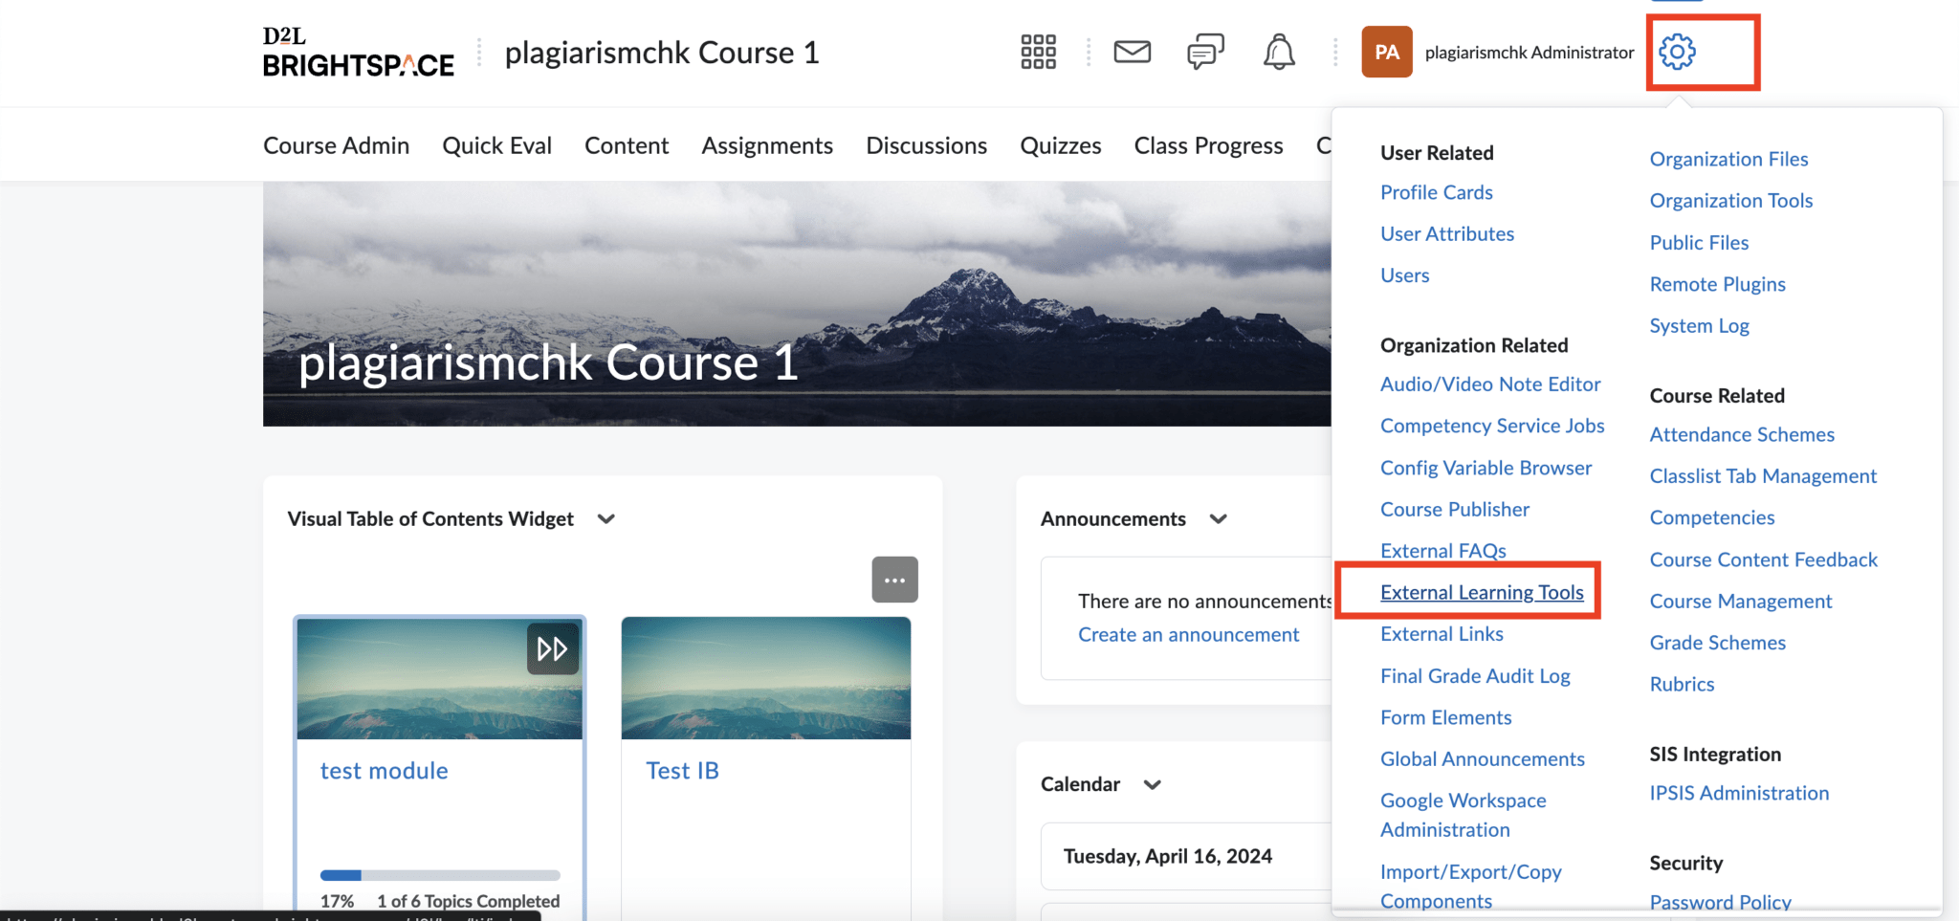Collapse the Calendar section
This screenshot has height=921, width=1959.
[1154, 783]
